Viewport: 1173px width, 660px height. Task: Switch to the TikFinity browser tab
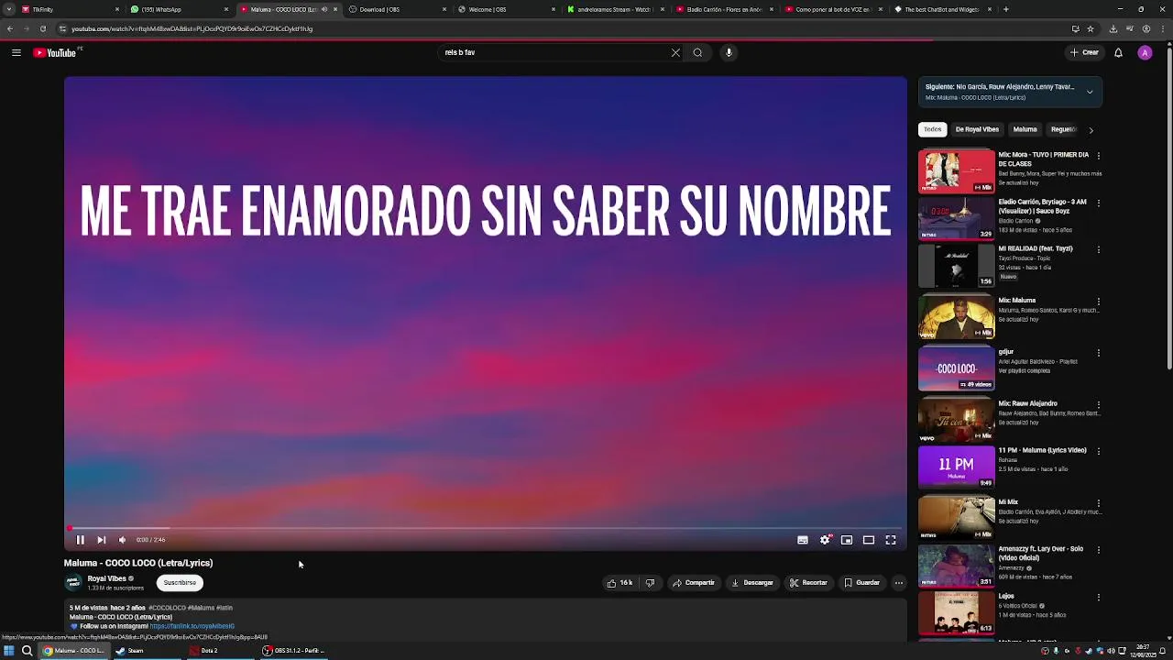click(70, 9)
